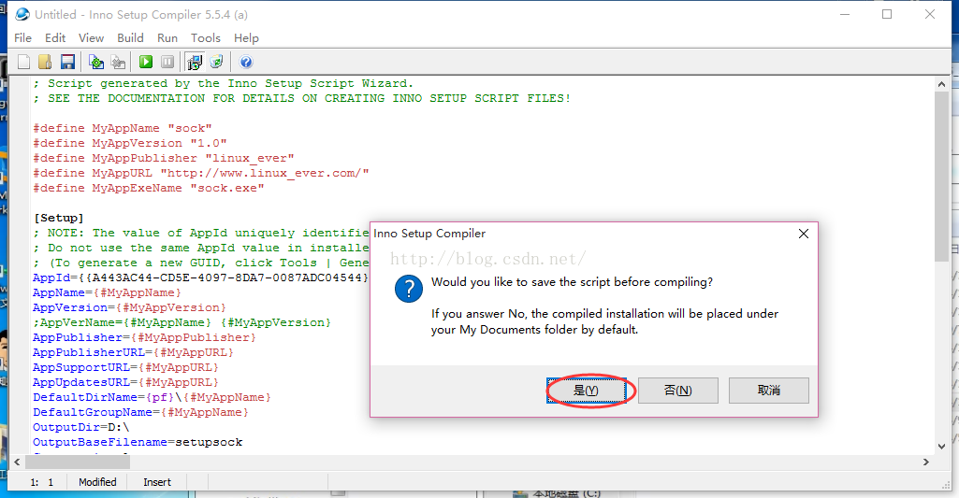This screenshot has height=498, width=959.
Task: Click the Compile toolbar icon
Action: [x=96, y=62]
